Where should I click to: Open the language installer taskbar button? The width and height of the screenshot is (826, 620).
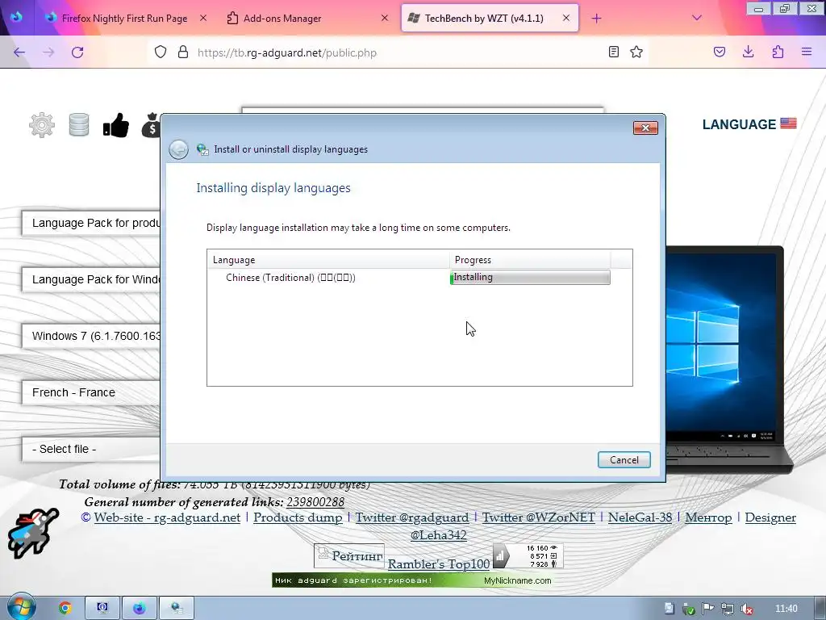[x=177, y=608]
